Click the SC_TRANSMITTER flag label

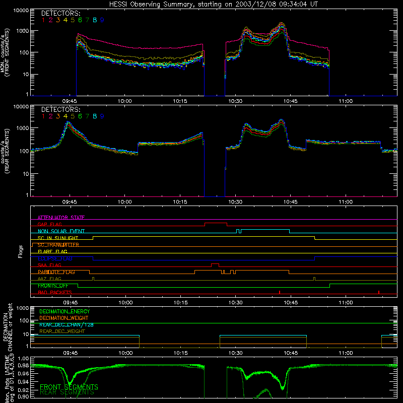click(x=58, y=245)
